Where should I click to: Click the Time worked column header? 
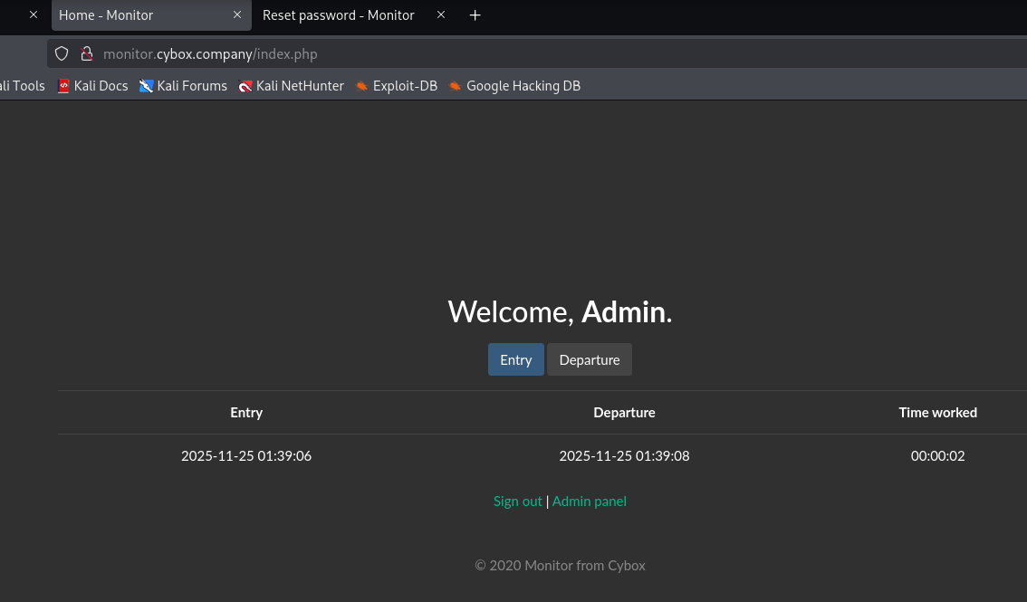click(x=937, y=413)
